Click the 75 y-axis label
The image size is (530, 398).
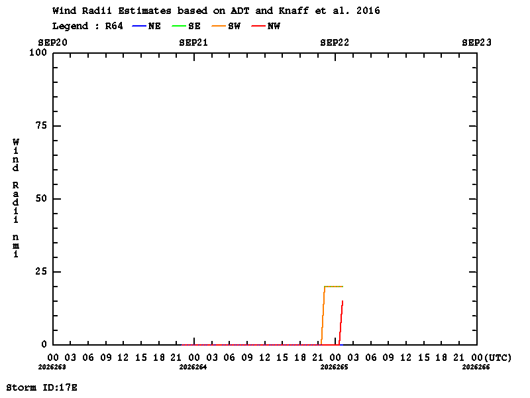41,125
